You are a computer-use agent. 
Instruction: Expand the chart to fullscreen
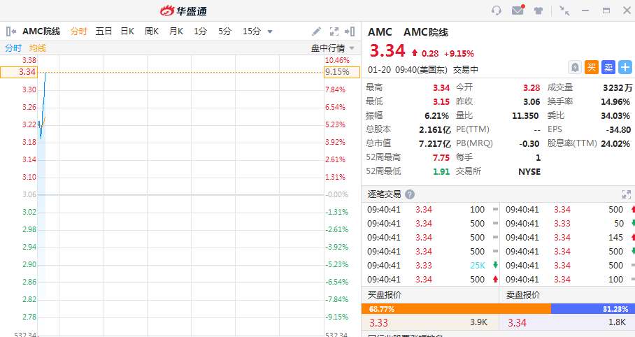[x=334, y=31]
